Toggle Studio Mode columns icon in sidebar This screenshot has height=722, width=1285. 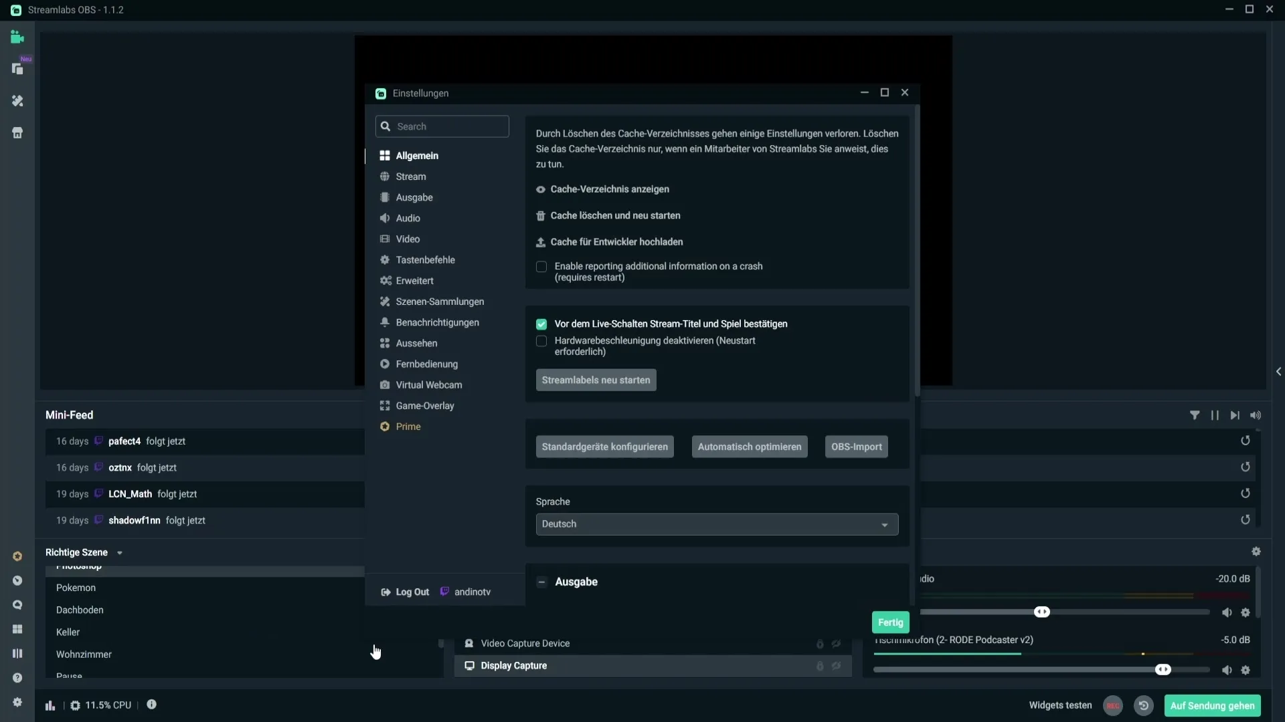[17, 653]
